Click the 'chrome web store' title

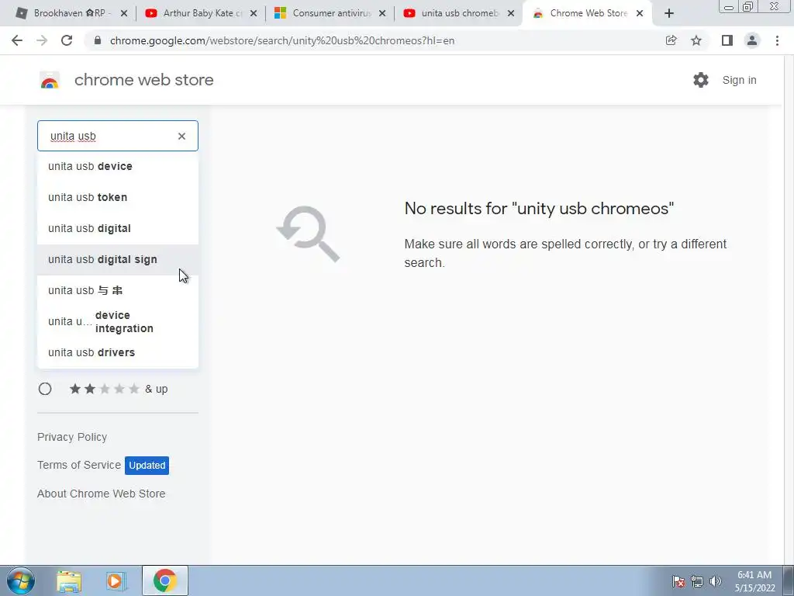[x=143, y=80]
